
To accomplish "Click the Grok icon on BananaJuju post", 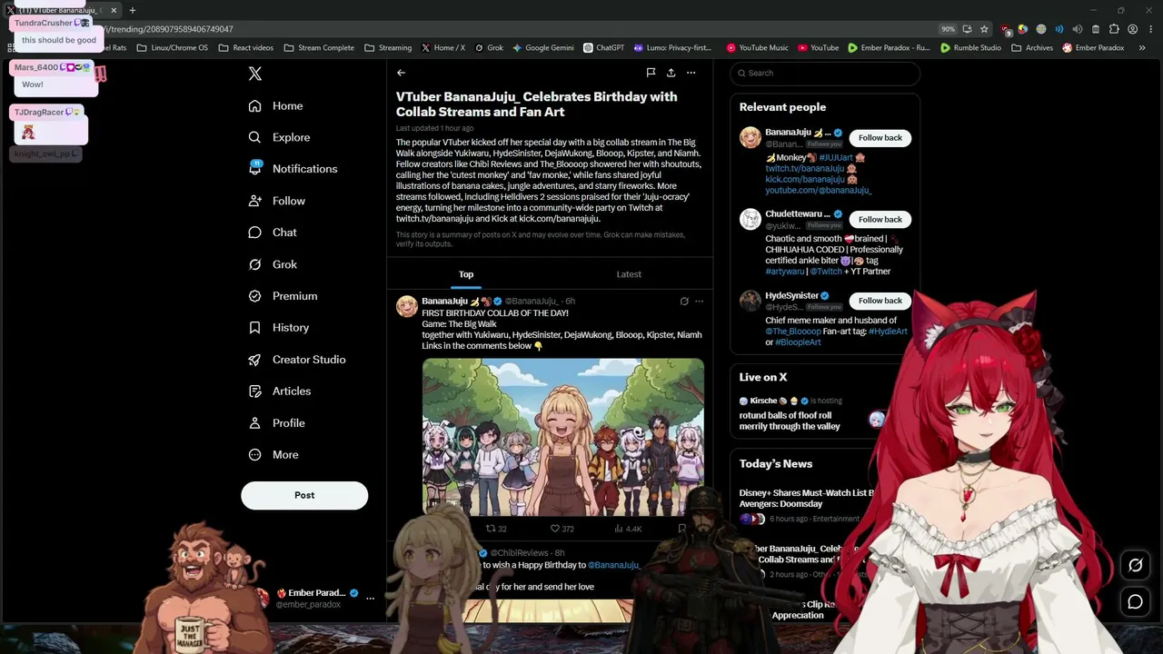I will (684, 302).
